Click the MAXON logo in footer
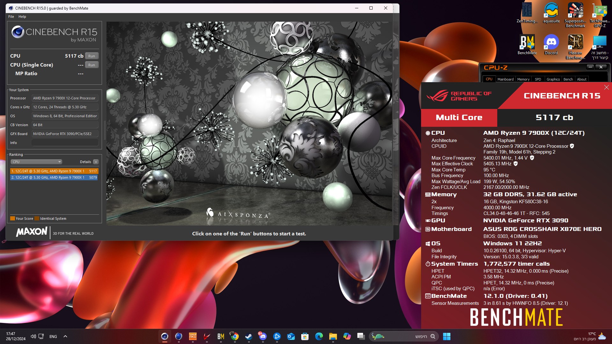 click(32, 232)
